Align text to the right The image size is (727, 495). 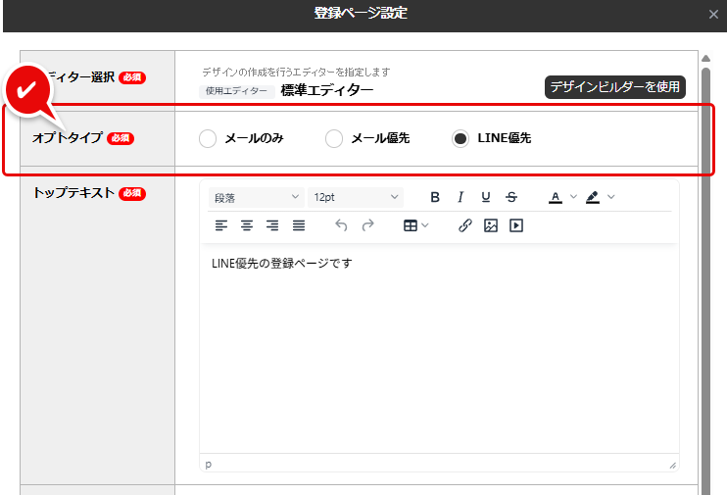272,225
